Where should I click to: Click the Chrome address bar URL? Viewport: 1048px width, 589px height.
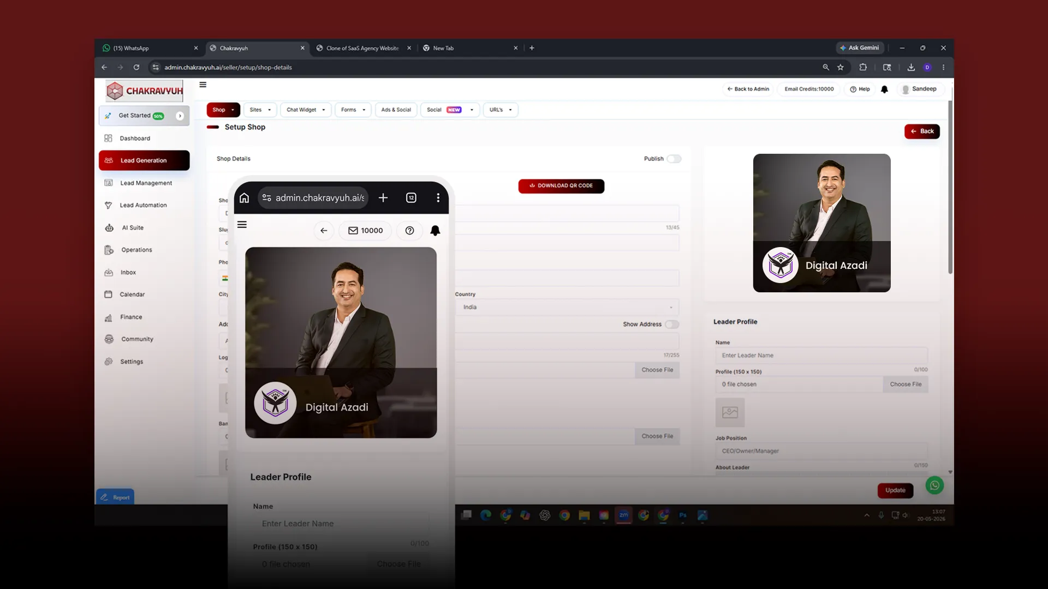tap(228, 68)
